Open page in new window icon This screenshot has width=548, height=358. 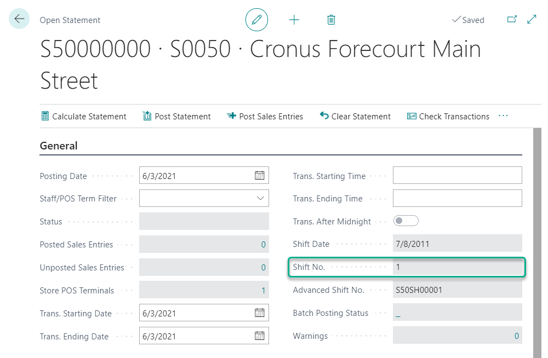tap(512, 19)
